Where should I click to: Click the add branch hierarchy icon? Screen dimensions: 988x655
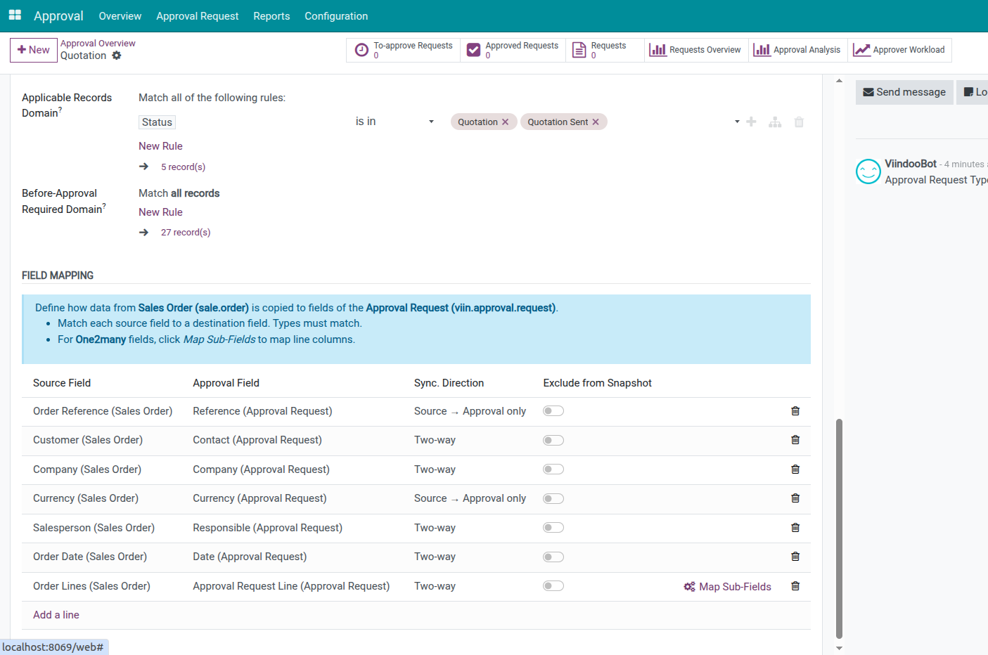pos(775,122)
